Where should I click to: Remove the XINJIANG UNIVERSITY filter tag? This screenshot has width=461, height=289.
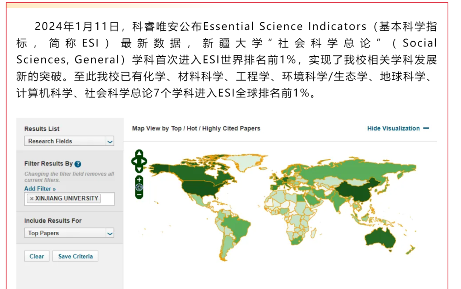point(32,199)
